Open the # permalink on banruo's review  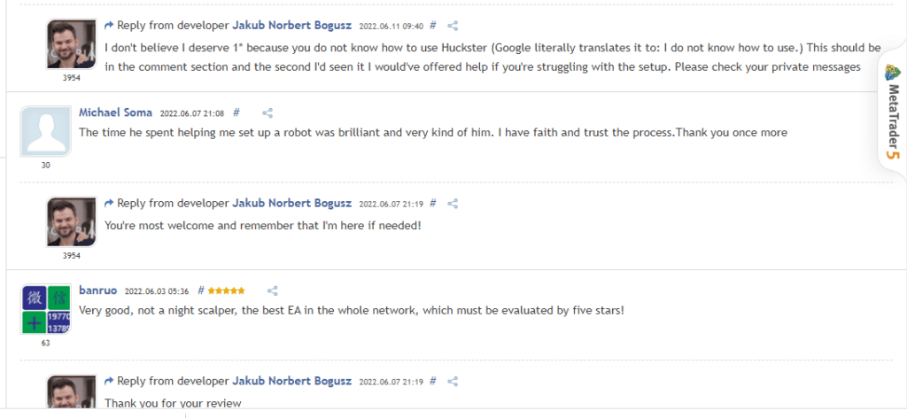click(x=201, y=290)
